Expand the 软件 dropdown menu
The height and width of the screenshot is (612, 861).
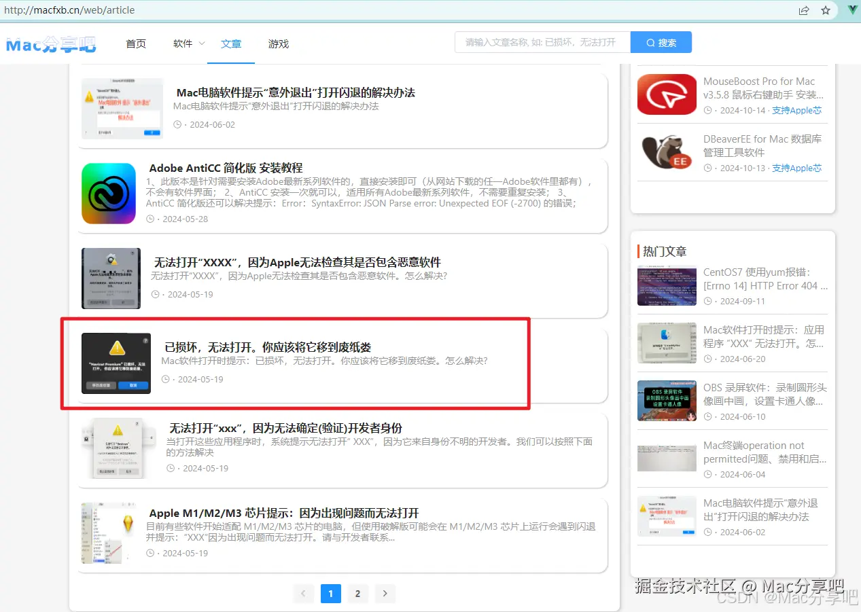pos(188,43)
